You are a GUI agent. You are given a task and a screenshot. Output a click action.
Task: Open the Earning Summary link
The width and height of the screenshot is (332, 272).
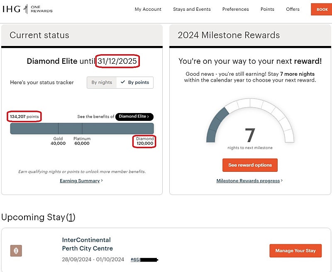(x=80, y=181)
